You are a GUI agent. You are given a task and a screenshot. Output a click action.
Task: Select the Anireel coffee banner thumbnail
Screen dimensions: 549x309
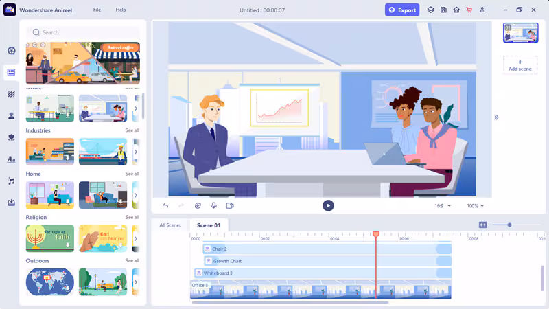tap(83, 63)
